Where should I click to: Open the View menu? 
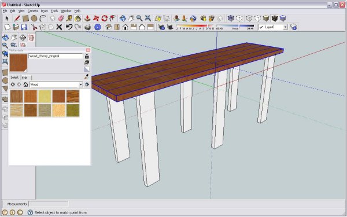pyautogui.click(x=21, y=11)
